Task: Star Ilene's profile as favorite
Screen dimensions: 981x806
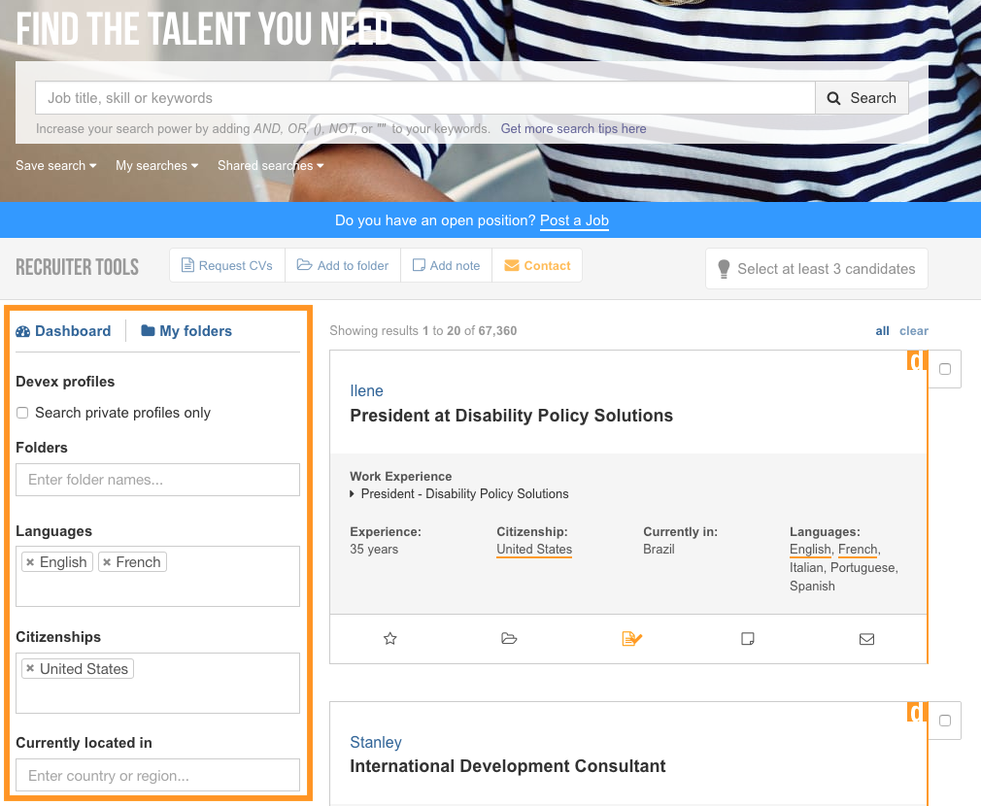Action: 390,638
